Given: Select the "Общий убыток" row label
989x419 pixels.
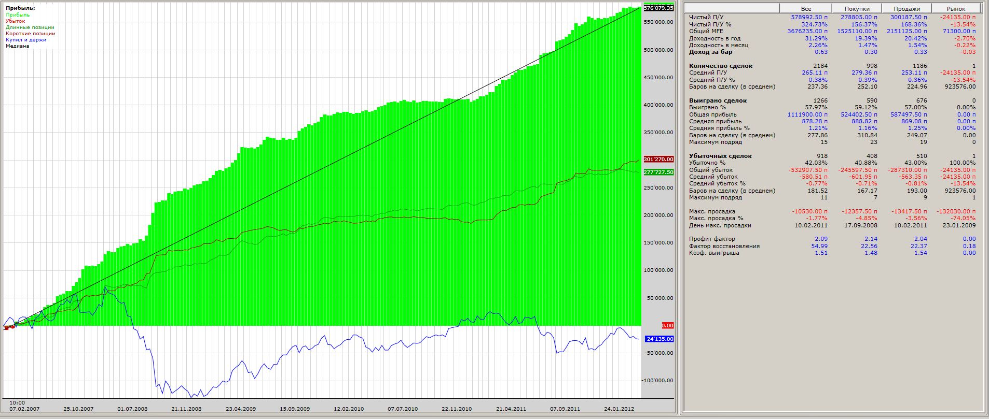Looking at the screenshot, I should [711, 170].
